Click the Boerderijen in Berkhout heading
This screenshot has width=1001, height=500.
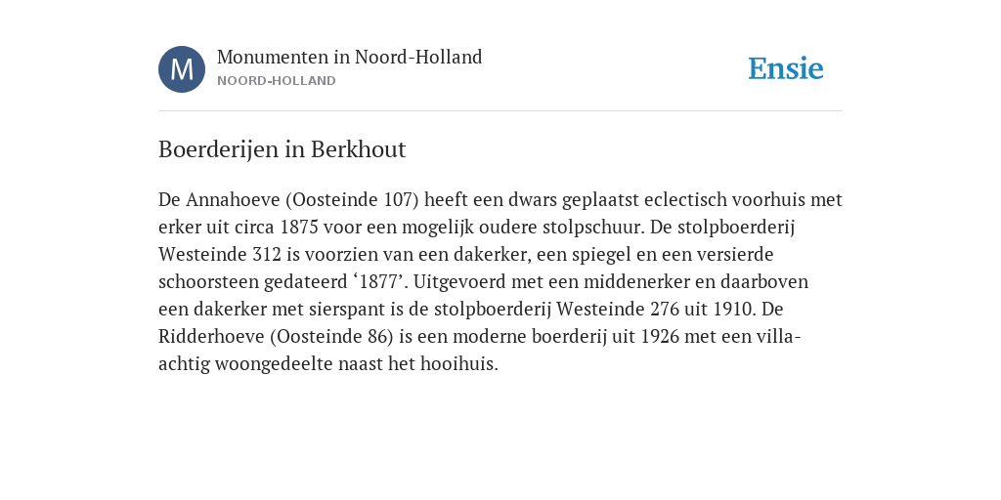click(x=283, y=149)
